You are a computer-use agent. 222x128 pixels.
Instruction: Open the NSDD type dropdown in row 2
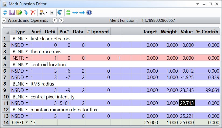pyautogui.click(x=27, y=45)
